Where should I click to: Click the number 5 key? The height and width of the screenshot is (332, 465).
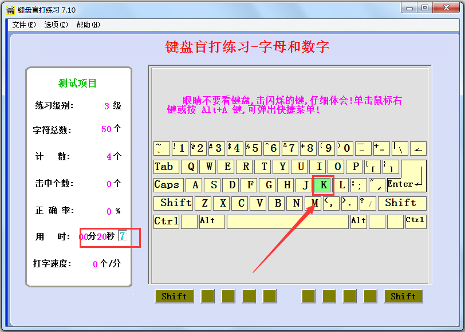(253, 149)
